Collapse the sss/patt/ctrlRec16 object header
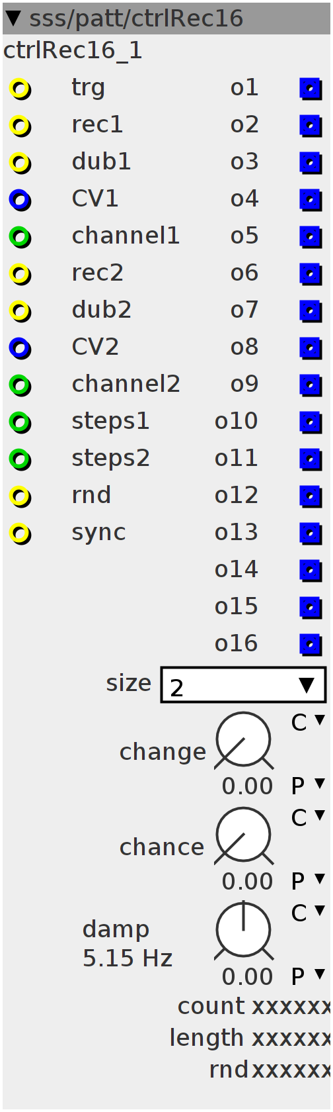 click(x=13, y=18)
